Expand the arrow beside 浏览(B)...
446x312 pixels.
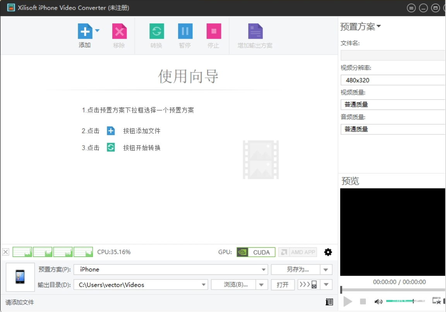(x=262, y=285)
